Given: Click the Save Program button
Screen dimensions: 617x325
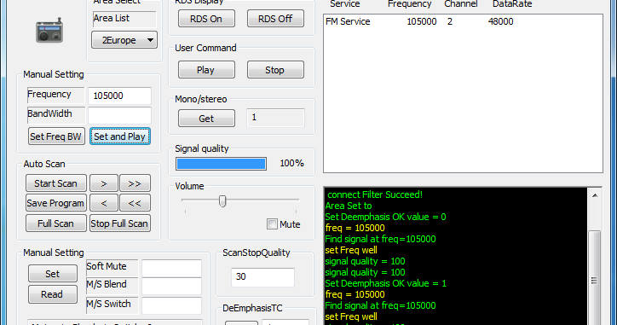Looking at the screenshot, I should tap(56, 203).
